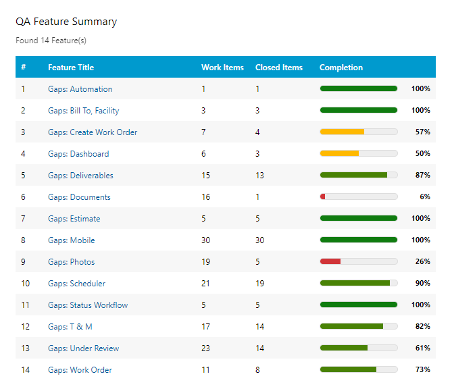Click closed items count 19 for Scheduler
This screenshot has height=391, width=452.
click(259, 284)
